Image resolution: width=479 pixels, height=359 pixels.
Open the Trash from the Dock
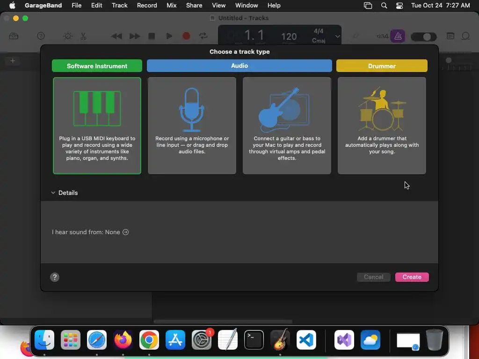click(435, 340)
